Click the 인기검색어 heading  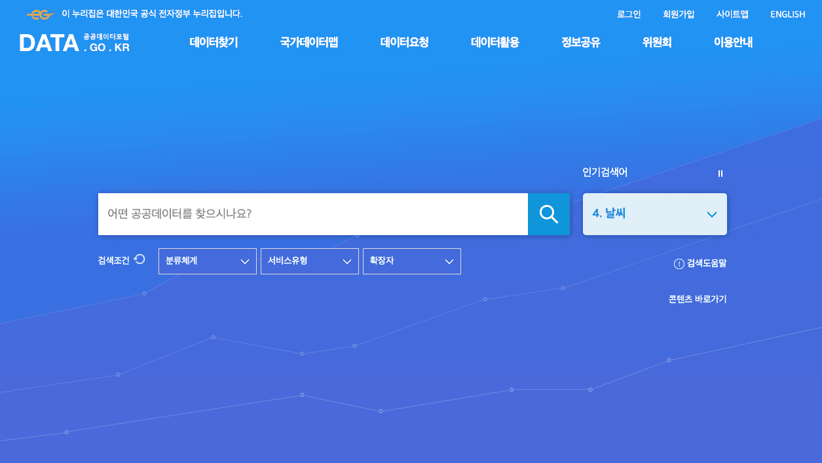(605, 172)
